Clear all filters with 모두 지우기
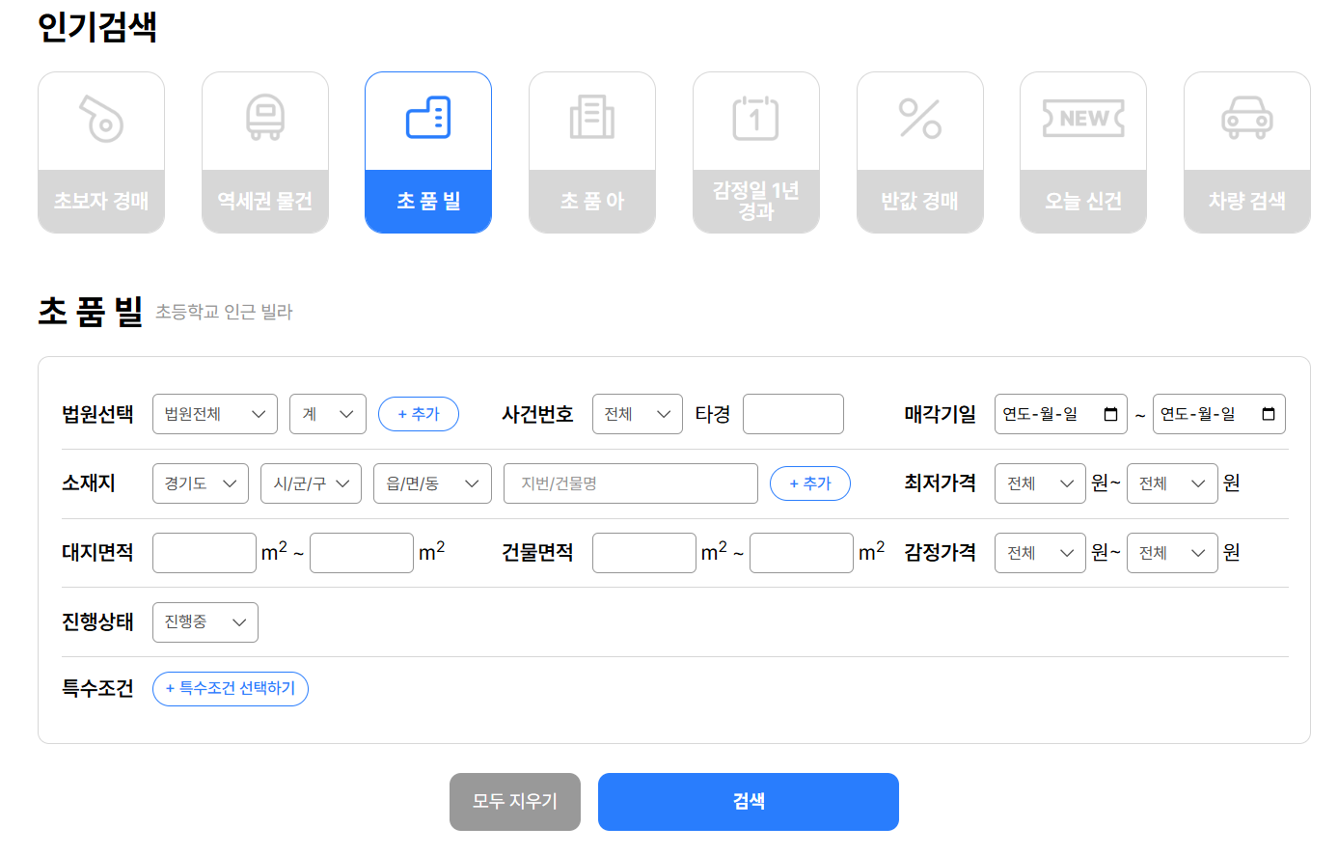 coord(515,802)
